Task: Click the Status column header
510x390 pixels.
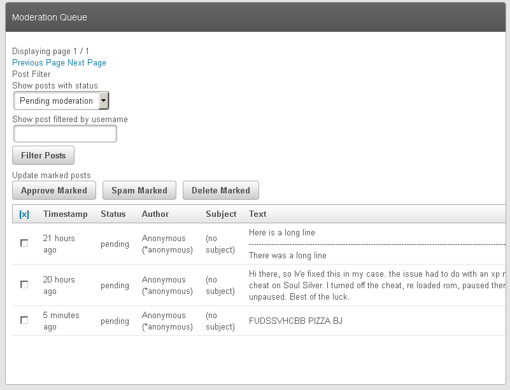Action: (113, 214)
